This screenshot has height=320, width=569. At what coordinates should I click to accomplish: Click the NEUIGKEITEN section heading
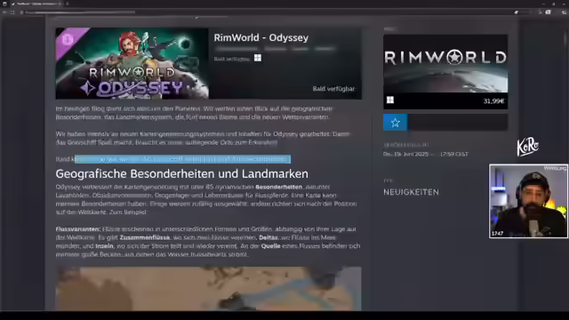[x=411, y=192]
